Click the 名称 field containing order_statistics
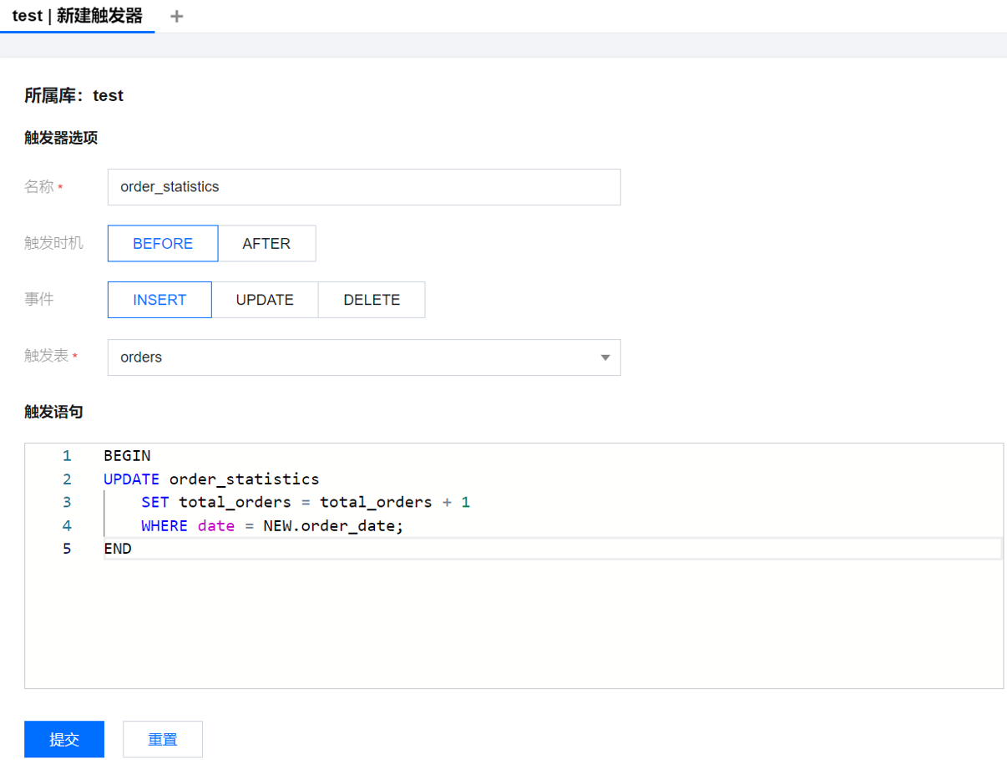Screen dimensions: 1007x760 click(363, 187)
